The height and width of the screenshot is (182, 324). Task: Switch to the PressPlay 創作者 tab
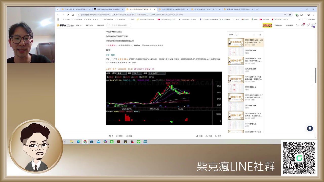pyautogui.click(x=109, y=9)
